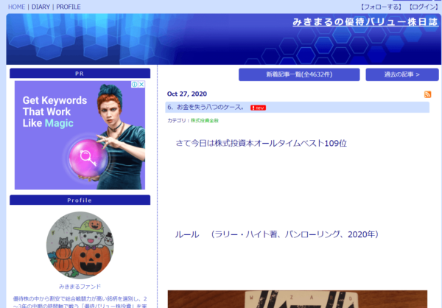Close the ad with the X icon
The width and height of the screenshot is (442, 308).
tap(141, 85)
